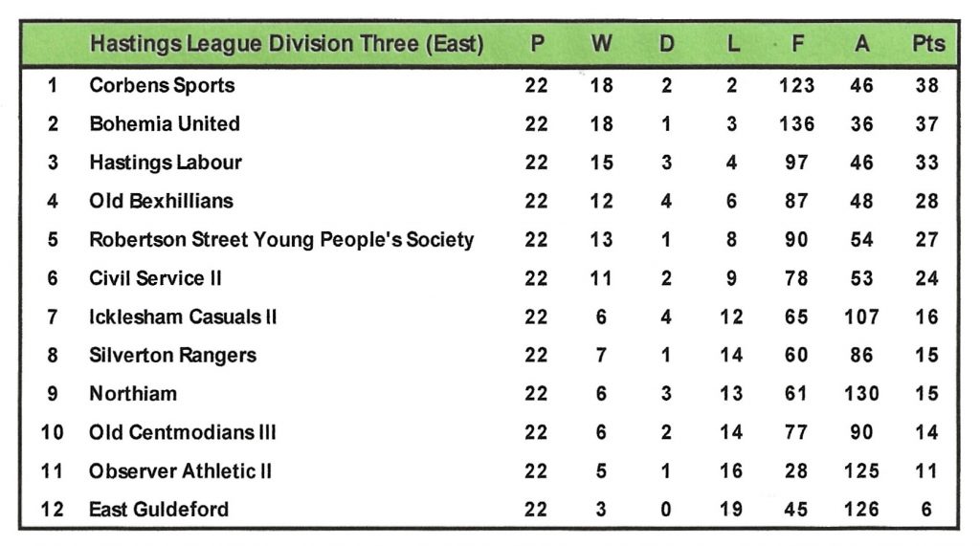Click the East Guldeford team name
The width and height of the screenshot is (980, 546).
[159, 509]
